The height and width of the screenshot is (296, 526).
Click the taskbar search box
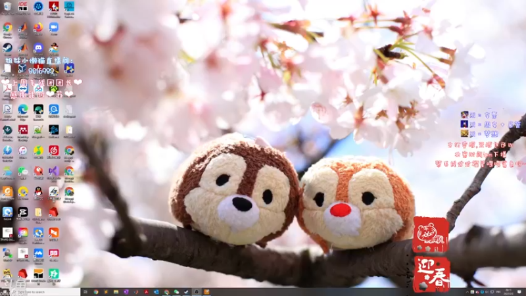tap(45, 292)
